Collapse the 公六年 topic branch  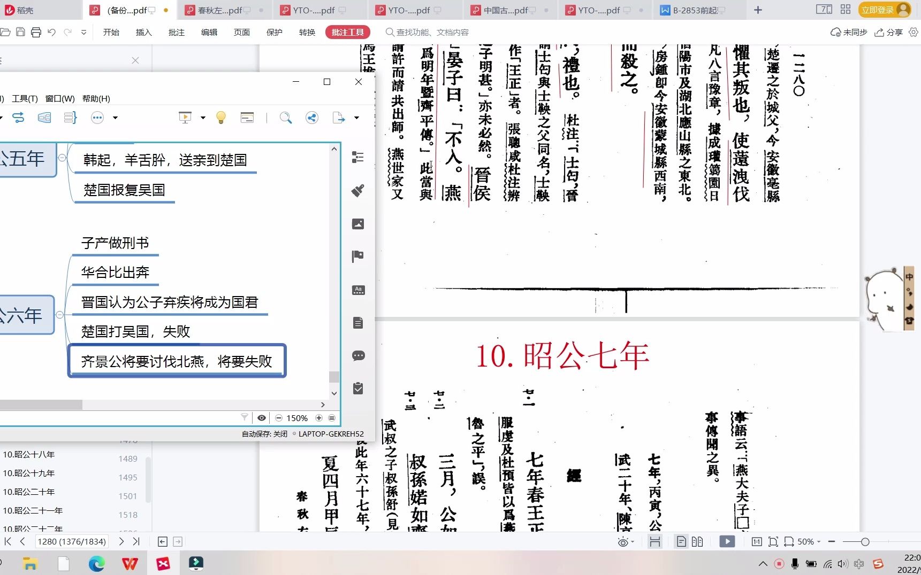pyautogui.click(x=60, y=315)
